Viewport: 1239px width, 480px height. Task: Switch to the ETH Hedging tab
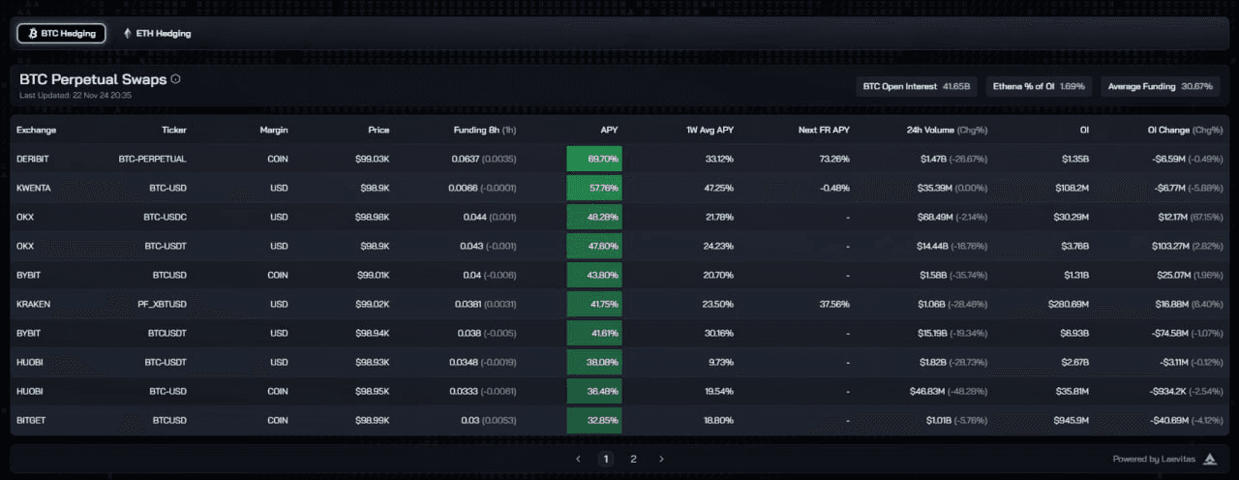point(157,33)
